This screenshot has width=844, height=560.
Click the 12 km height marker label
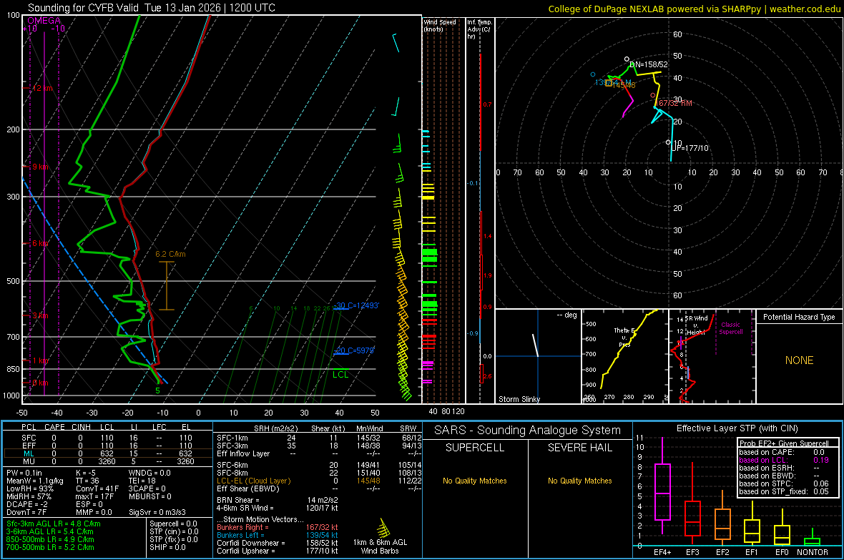point(42,88)
